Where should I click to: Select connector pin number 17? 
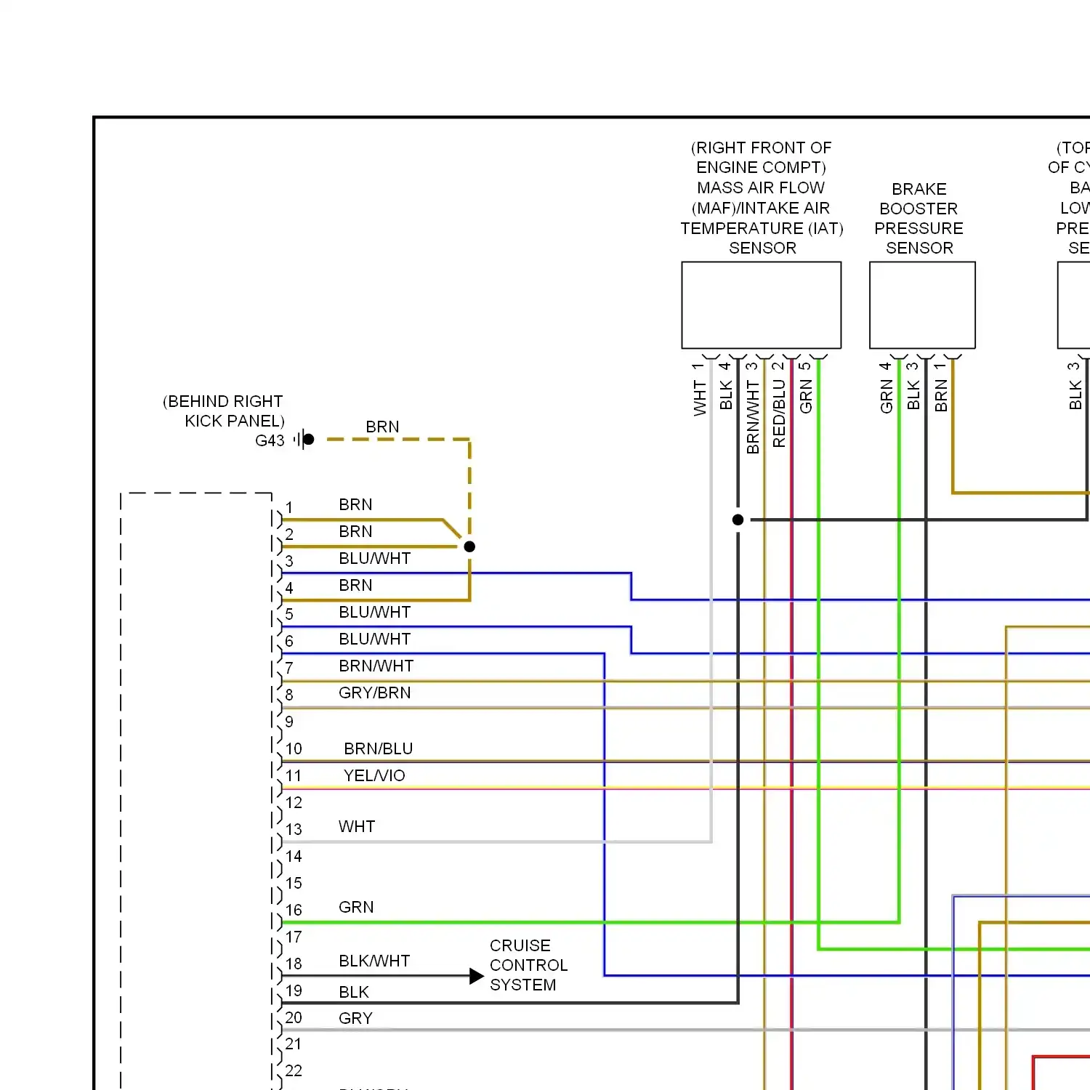[x=294, y=937]
